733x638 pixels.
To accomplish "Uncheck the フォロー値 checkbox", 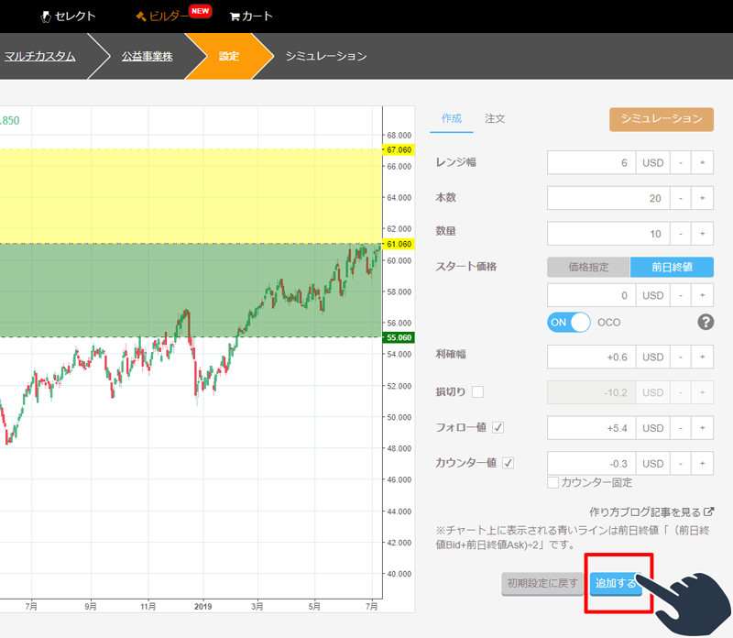I will point(498,427).
